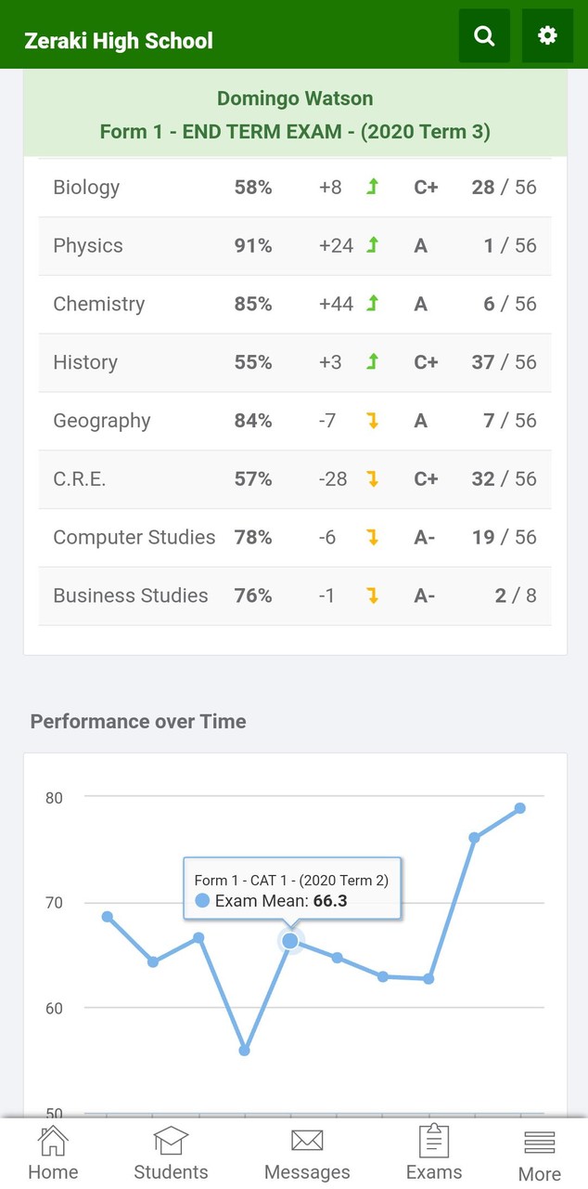Open the search icon in header
This screenshot has height=1189, width=588.
pyautogui.click(x=484, y=35)
